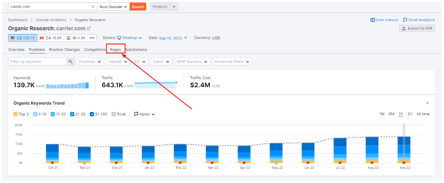444x183 pixels.
Task: Click the May 22 Google update marker
Action: click(x=276, y=163)
